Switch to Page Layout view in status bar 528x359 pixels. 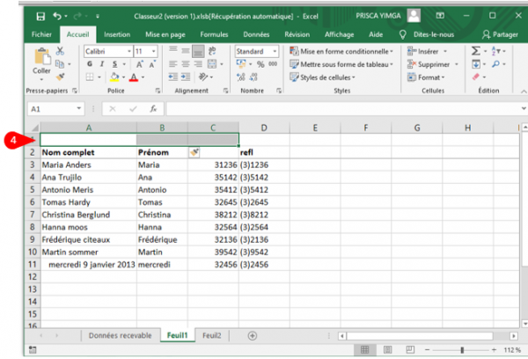pyautogui.click(x=387, y=350)
